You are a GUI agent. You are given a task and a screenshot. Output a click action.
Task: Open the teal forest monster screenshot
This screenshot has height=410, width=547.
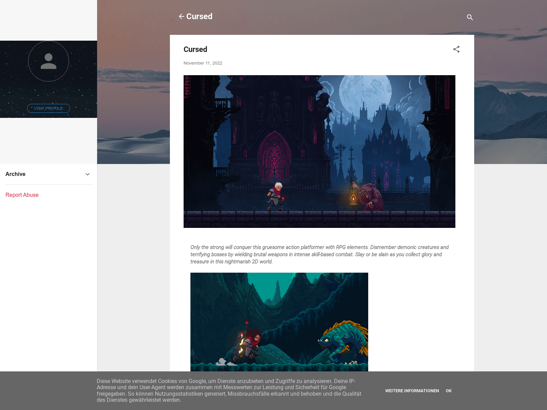[x=279, y=322]
